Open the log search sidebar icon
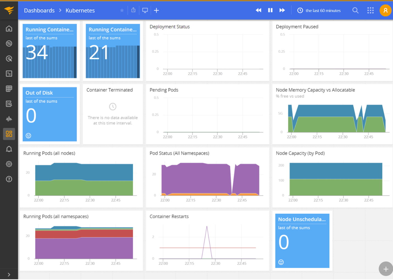The image size is (393, 280). point(9,104)
